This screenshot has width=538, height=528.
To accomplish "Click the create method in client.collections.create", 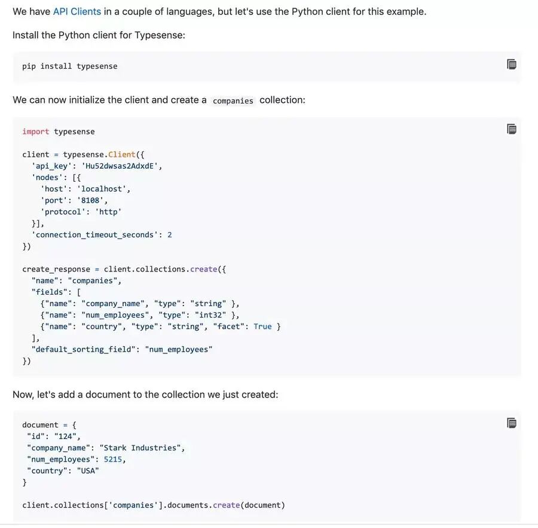I will (204, 269).
